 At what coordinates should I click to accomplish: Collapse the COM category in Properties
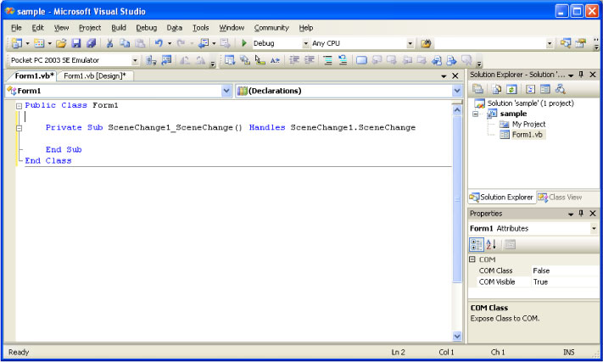pos(472,259)
